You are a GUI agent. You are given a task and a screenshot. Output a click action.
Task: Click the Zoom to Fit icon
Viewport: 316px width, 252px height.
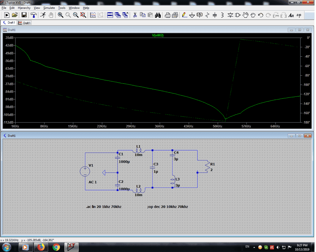(x=83, y=15)
